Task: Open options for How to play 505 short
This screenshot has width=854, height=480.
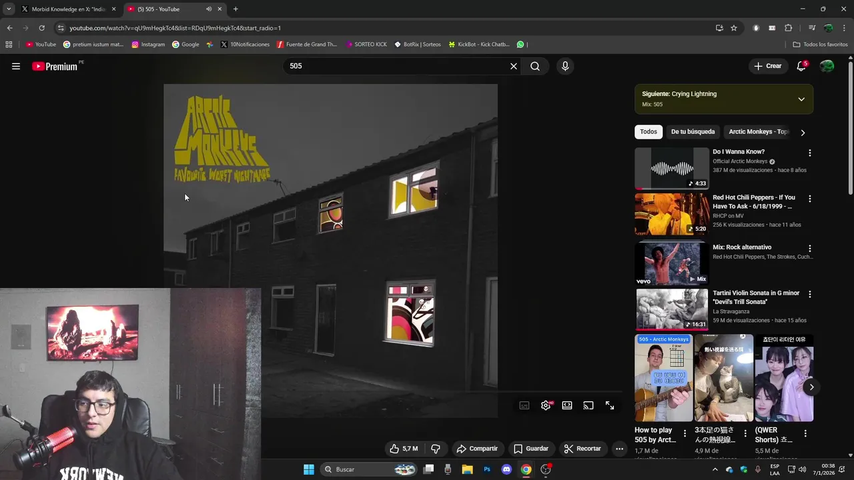Action: tap(685, 433)
